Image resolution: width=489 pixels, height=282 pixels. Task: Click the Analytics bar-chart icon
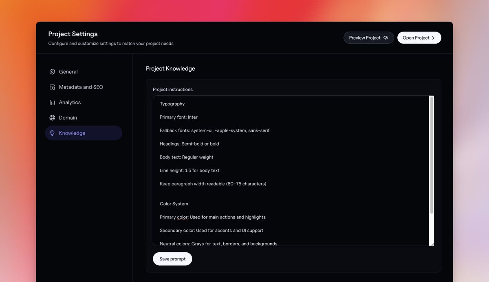tap(52, 102)
